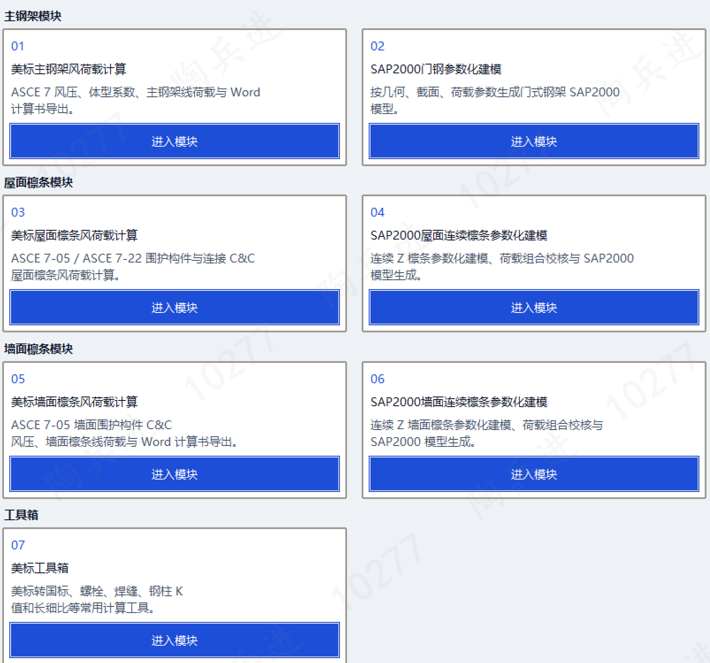Open the 美标工具箱 module with its button
The height and width of the screenshot is (663, 710).
coord(175,640)
